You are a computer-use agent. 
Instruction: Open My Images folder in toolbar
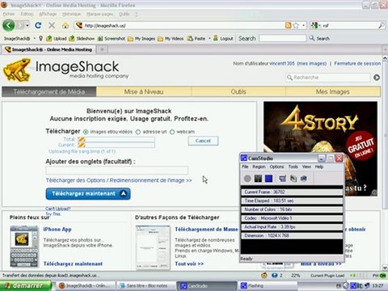pos(141,39)
